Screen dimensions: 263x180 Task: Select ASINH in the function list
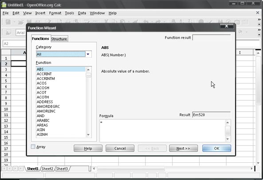coord(61,134)
